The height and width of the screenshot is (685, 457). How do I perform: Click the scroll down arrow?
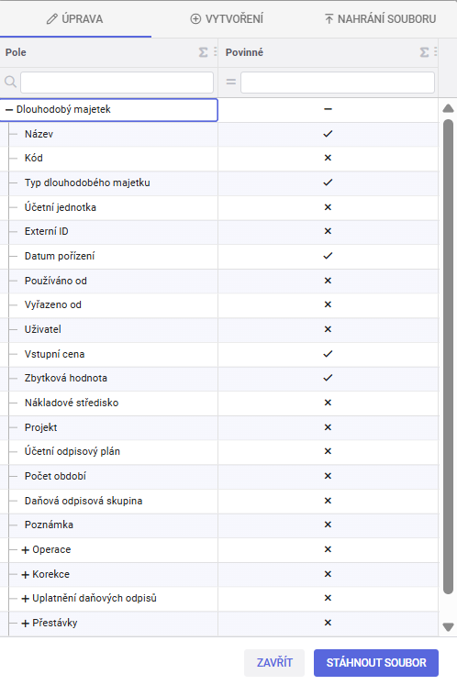point(448,627)
